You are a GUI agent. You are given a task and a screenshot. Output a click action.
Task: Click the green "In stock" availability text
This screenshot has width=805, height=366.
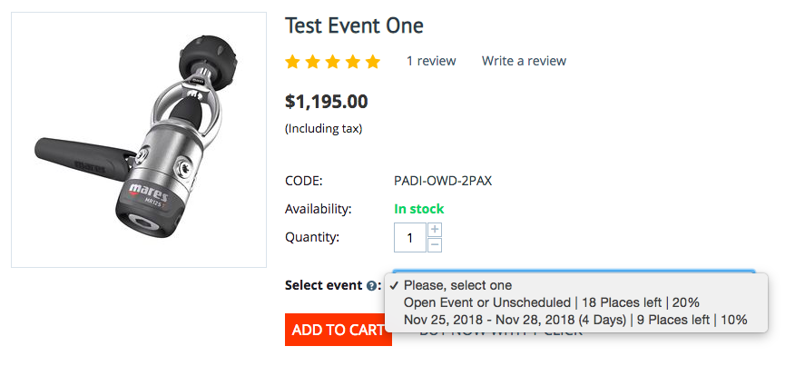[x=418, y=209]
